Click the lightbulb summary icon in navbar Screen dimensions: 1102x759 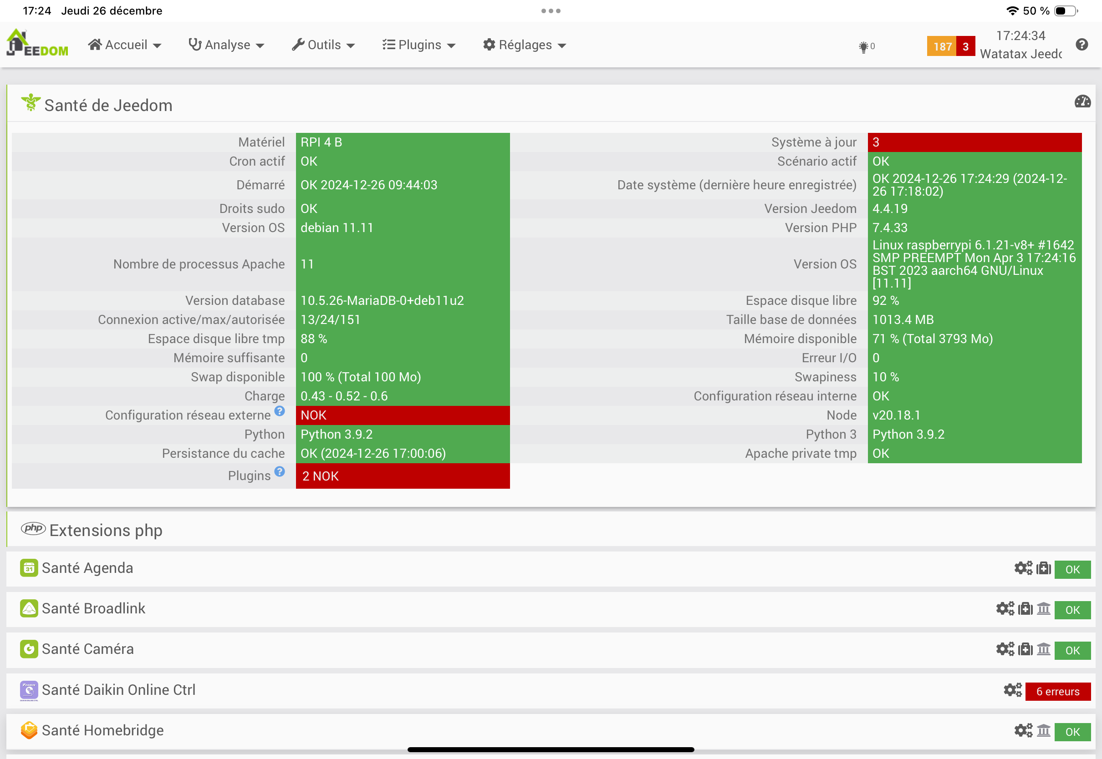click(864, 46)
